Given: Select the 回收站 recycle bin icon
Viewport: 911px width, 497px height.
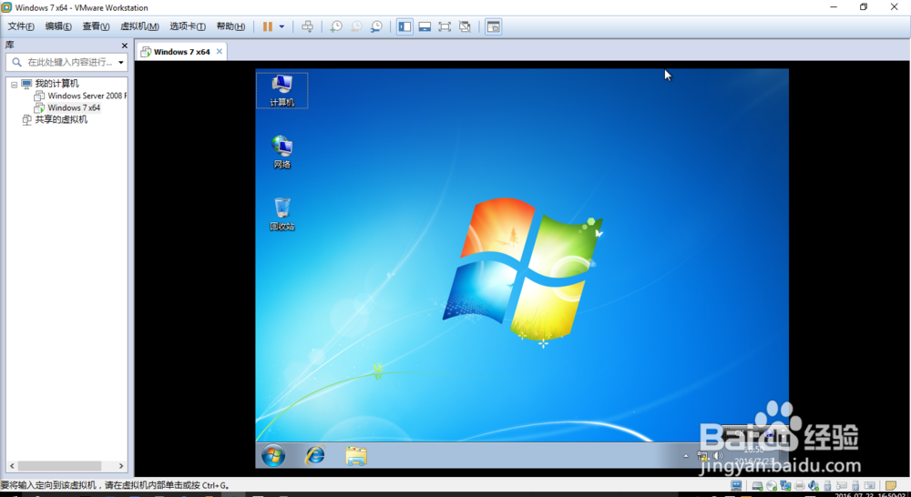Looking at the screenshot, I should click(x=281, y=214).
